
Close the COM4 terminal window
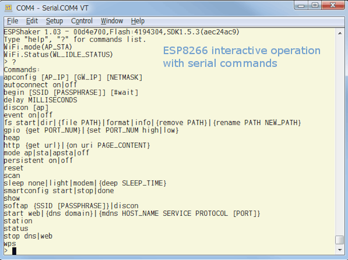point(333,5)
